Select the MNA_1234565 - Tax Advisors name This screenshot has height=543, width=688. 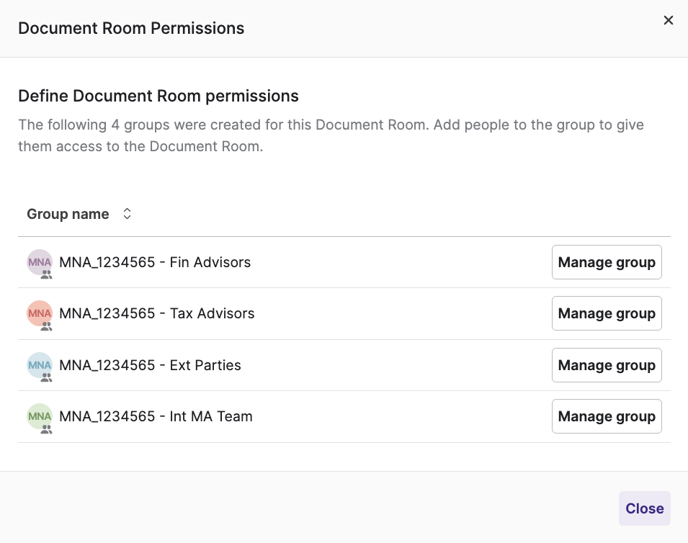pyautogui.click(x=156, y=313)
